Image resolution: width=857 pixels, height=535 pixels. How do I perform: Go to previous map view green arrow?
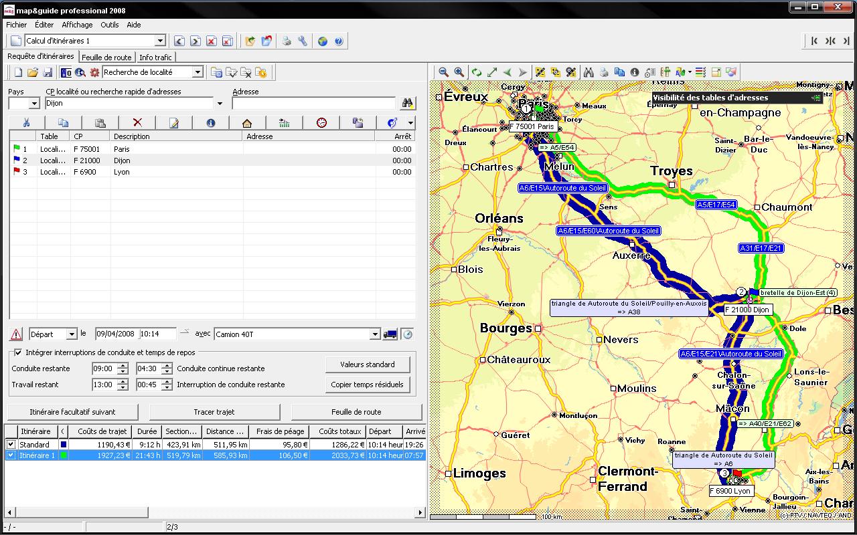pyautogui.click(x=508, y=72)
